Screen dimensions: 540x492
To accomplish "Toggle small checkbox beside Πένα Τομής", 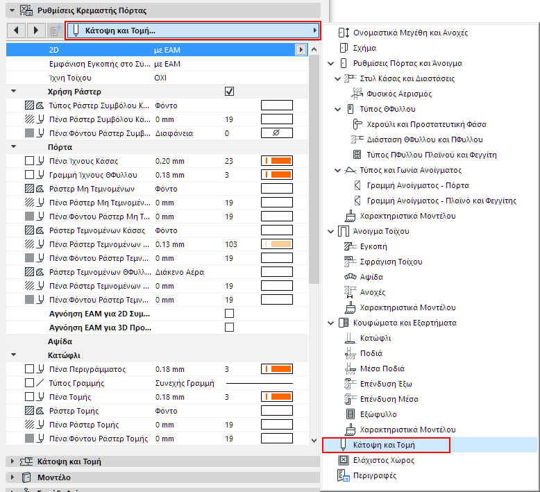I will point(30,397).
